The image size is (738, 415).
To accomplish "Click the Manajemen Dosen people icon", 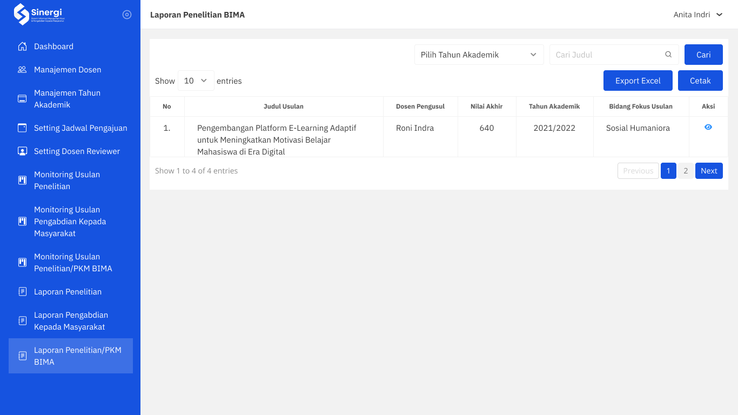I will coord(22,70).
